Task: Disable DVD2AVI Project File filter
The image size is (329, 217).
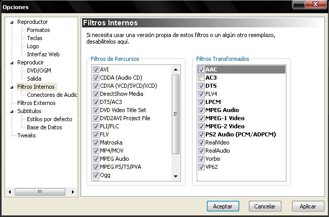Action: pyautogui.click(x=96, y=118)
